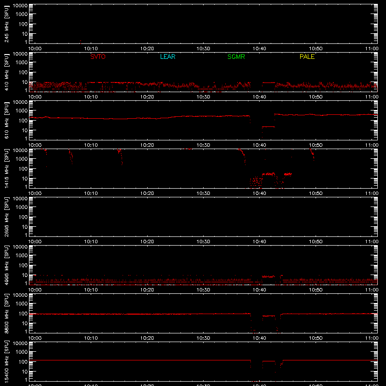The height and width of the screenshot is (386, 386).
Task: Click 10:30 time label under 245 MHz panel
Action: pos(203,49)
